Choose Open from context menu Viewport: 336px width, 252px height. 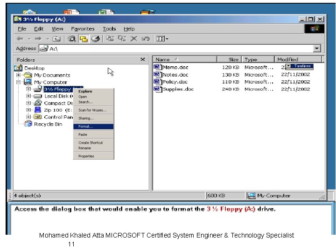(93, 97)
